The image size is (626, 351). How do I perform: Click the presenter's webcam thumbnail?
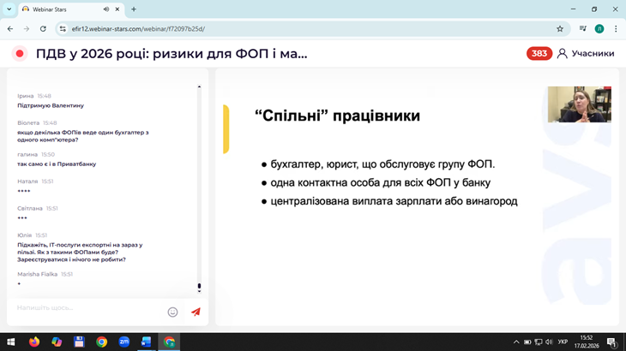579,104
